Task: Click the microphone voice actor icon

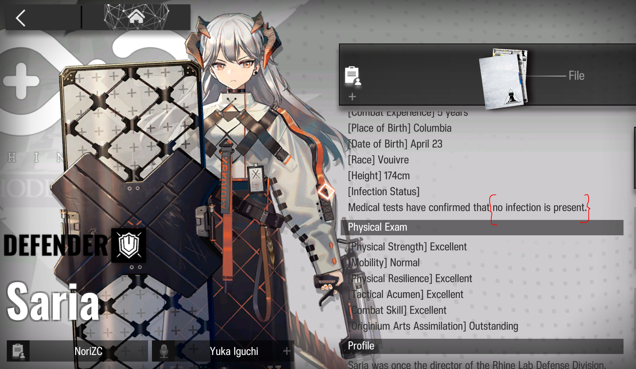Action: pyautogui.click(x=164, y=351)
